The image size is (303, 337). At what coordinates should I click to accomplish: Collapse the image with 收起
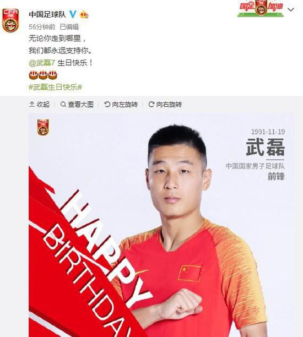pyautogui.click(x=39, y=105)
